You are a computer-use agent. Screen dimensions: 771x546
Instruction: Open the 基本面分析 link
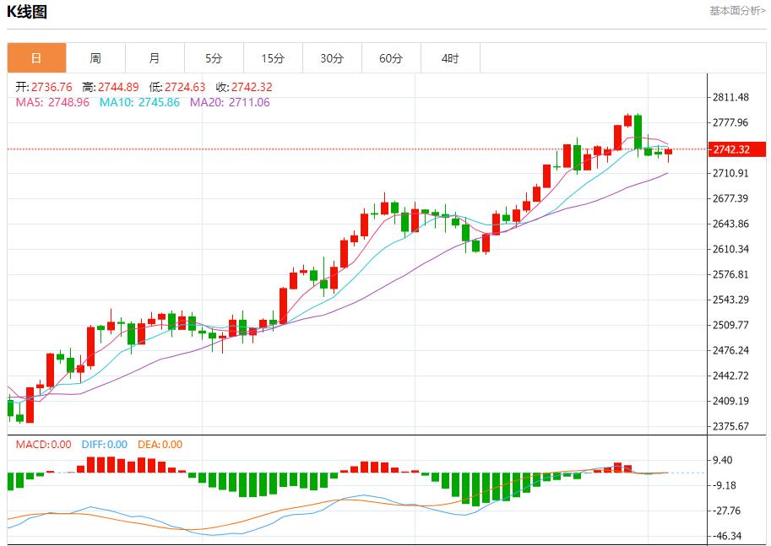point(737,11)
